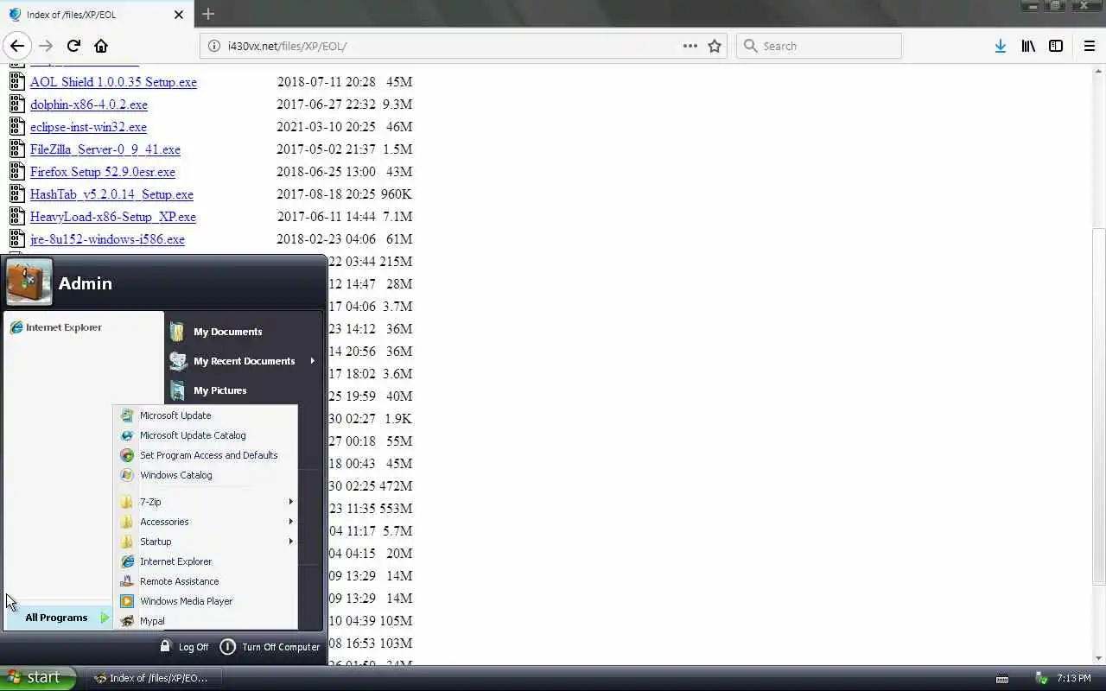The image size is (1106, 691).
Task: Click the site info icon in address bar
Action: coord(214,46)
